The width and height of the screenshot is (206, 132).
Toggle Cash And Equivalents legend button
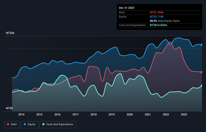tap(58, 124)
